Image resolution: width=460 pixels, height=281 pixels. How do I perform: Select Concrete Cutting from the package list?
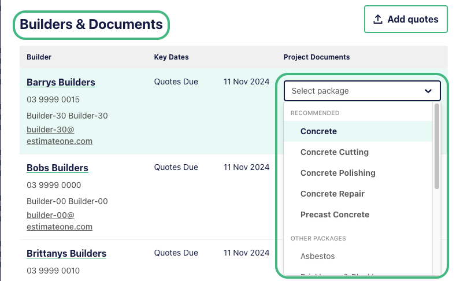pyautogui.click(x=334, y=152)
